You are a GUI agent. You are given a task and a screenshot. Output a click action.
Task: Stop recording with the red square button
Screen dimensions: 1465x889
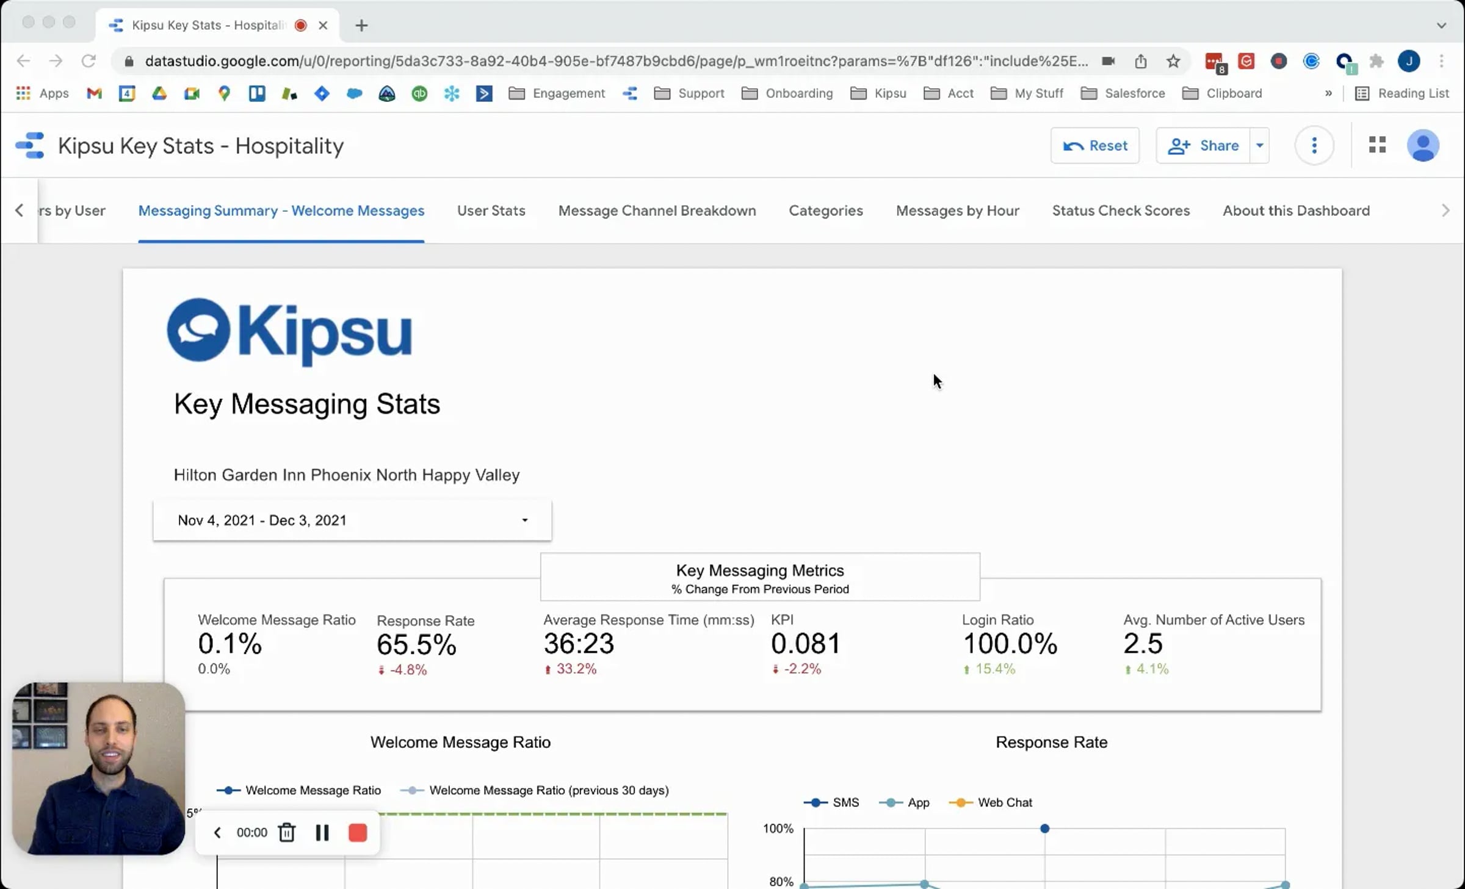pos(358,833)
